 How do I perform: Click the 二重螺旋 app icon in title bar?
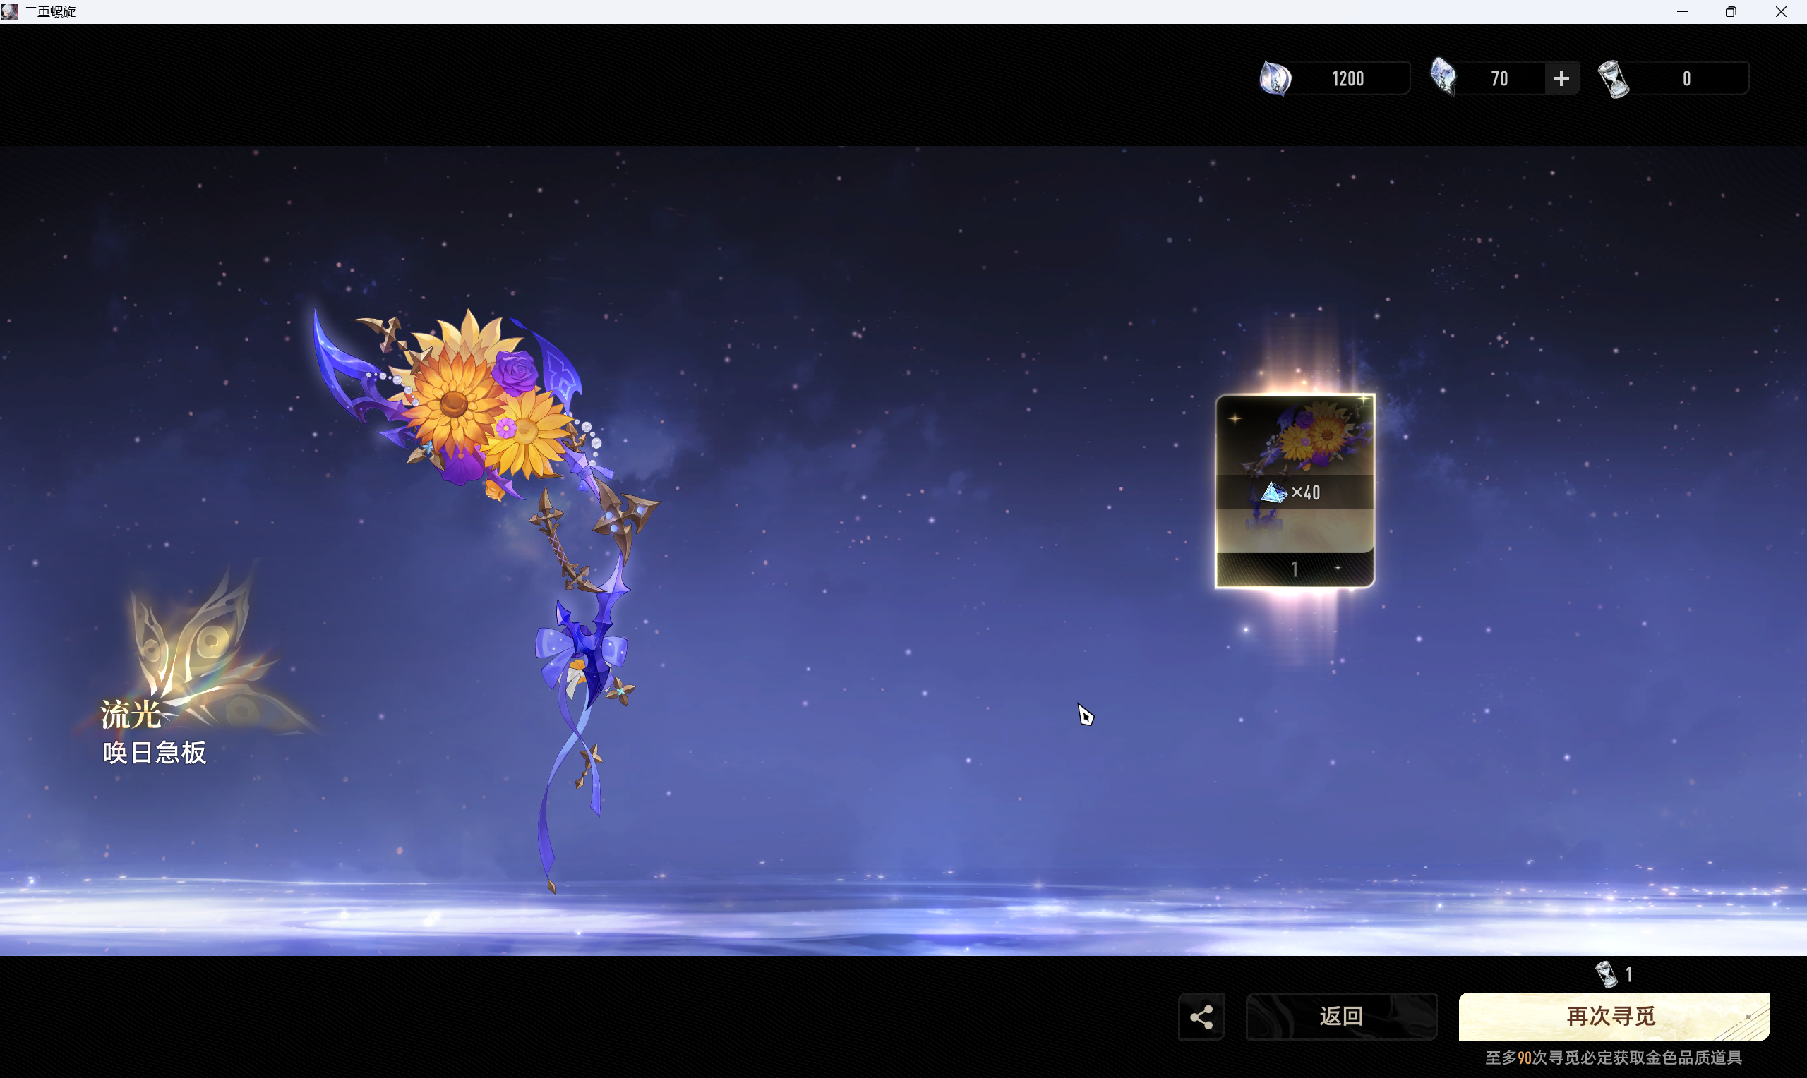9,11
